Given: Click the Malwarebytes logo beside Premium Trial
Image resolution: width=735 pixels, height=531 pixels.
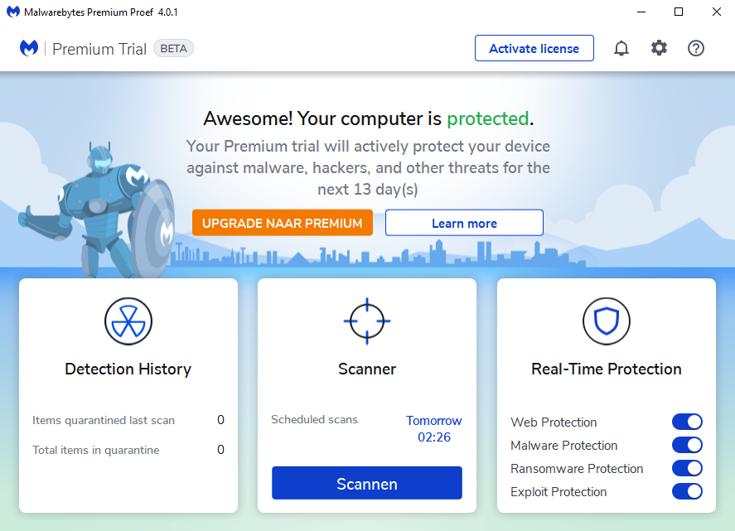Looking at the screenshot, I should 29,48.
